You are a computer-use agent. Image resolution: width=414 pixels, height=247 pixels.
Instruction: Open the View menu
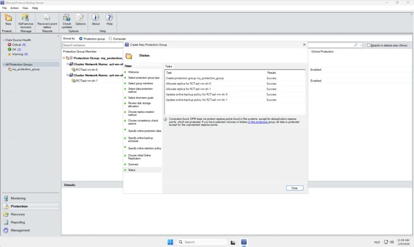coord(25,8)
